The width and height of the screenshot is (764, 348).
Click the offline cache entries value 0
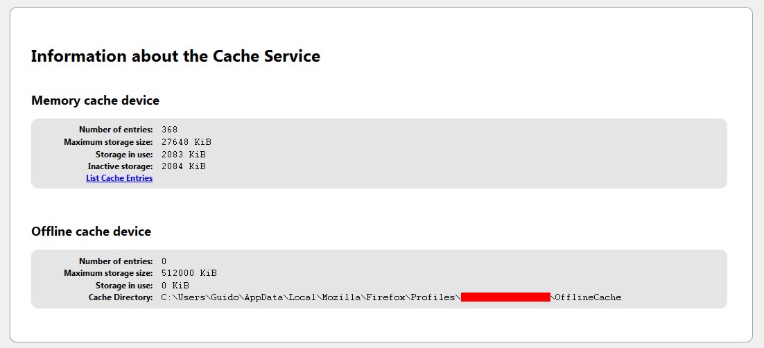click(x=164, y=261)
